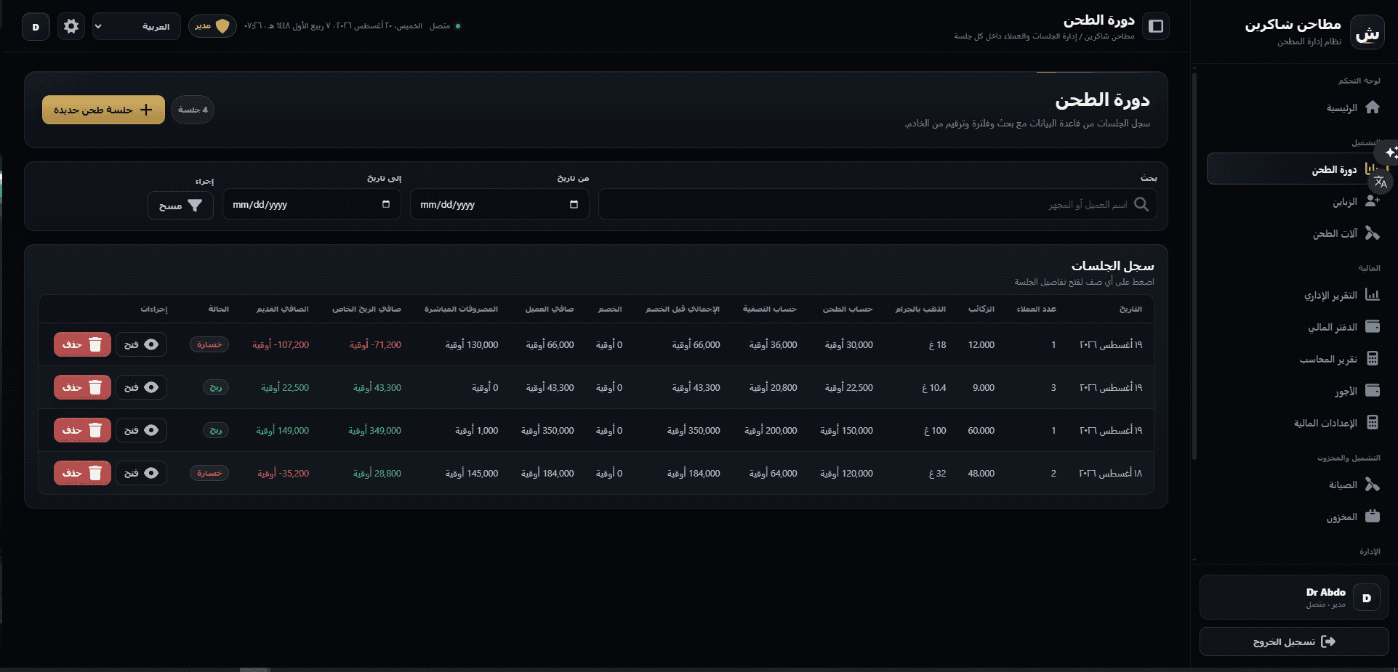Click تسجيل الخروج logout button
This screenshot has height=672, width=1398.
pyautogui.click(x=1294, y=641)
